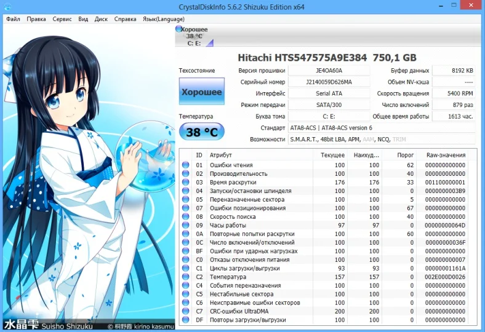485x332 pixels.
Task: Click the blue status orb on disk tab
Action: [x=178, y=29]
